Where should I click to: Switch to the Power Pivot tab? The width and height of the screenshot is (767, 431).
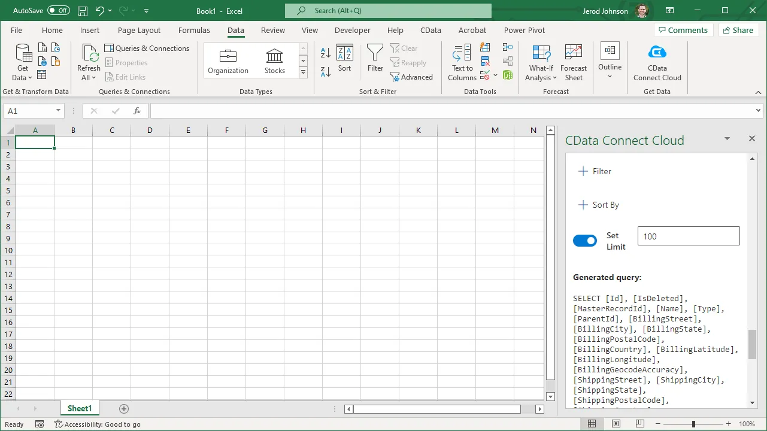coord(523,30)
